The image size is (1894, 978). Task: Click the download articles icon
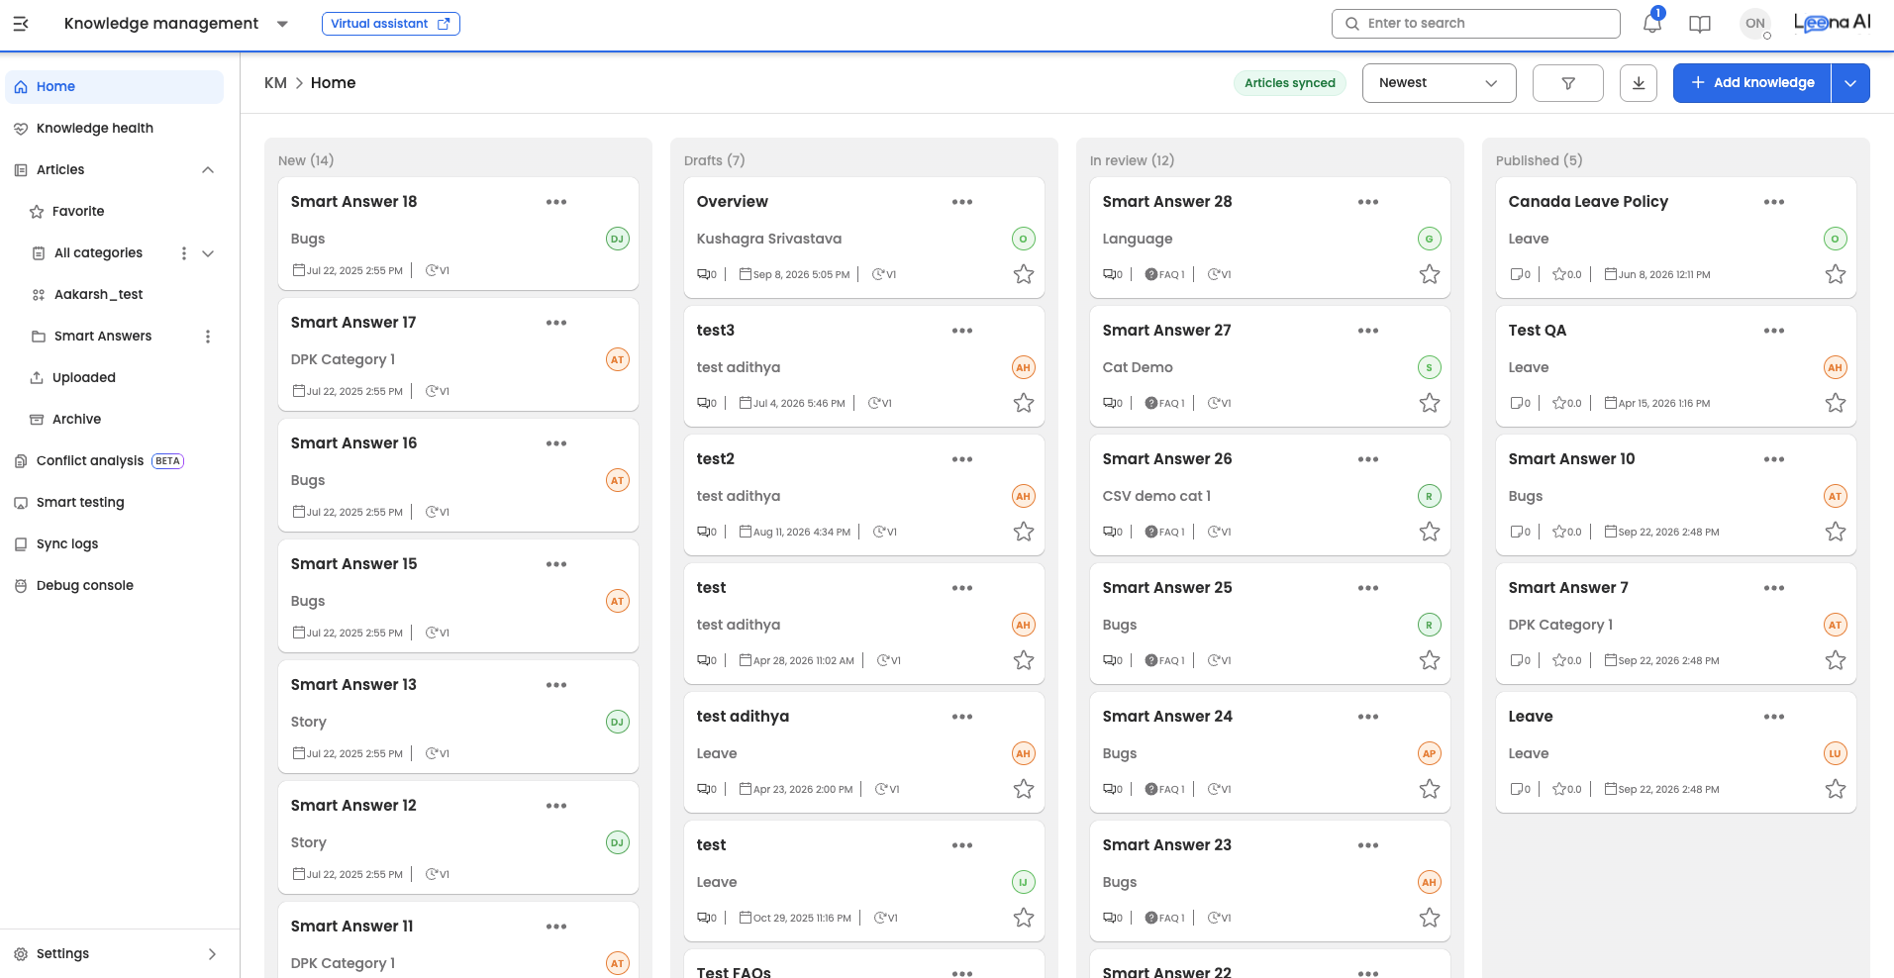1639,83
